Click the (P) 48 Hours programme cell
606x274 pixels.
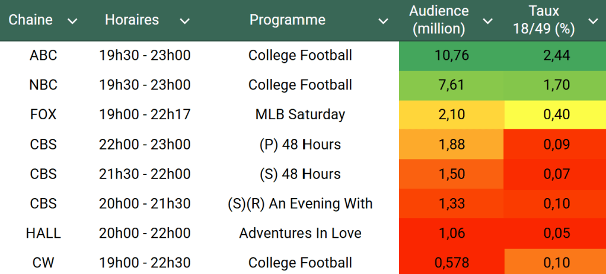coord(300,144)
